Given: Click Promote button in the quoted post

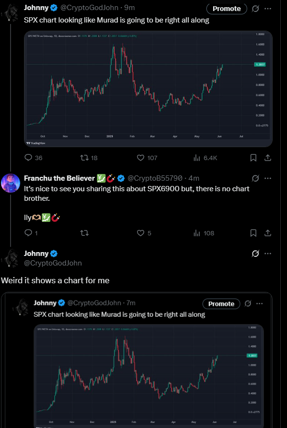Looking at the screenshot, I should pos(221,304).
